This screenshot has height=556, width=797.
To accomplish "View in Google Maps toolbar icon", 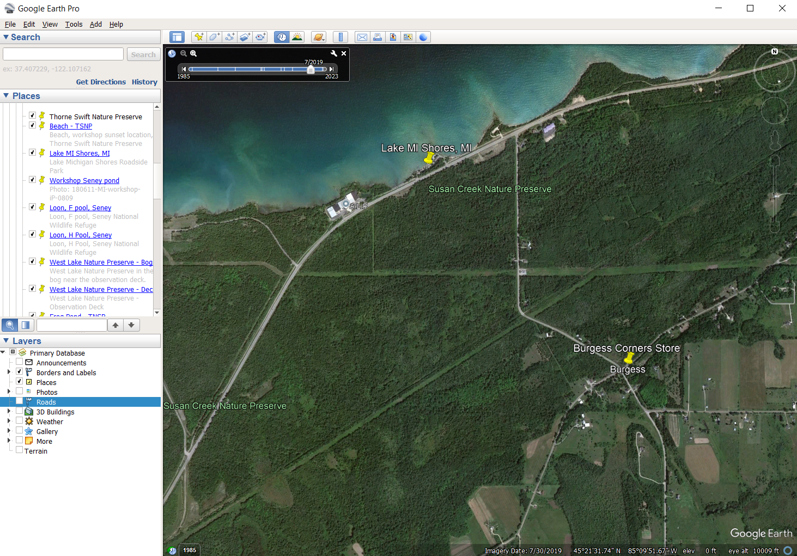I will [x=407, y=37].
